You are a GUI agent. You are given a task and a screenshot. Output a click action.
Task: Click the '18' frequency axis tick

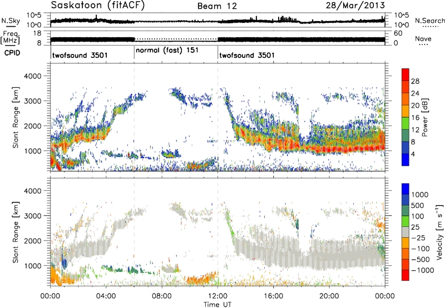37,33
